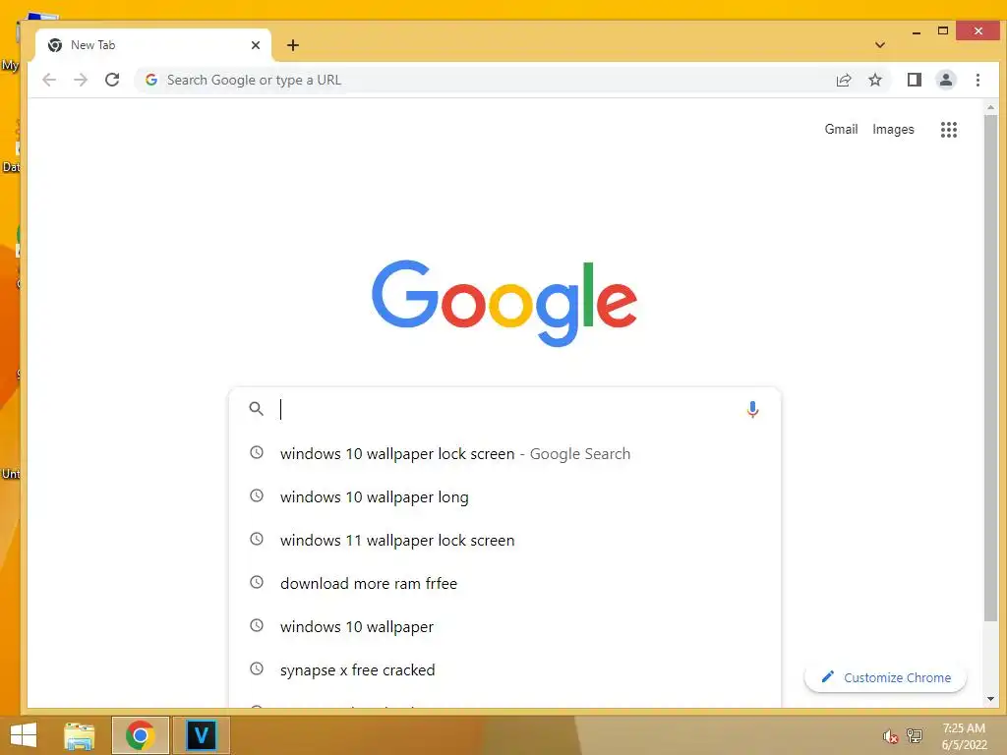Go back using the back arrow
The height and width of the screenshot is (755, 1007).
49,80
